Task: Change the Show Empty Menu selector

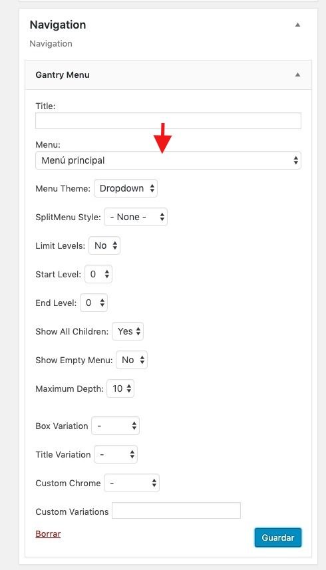Action: point(132,360)
